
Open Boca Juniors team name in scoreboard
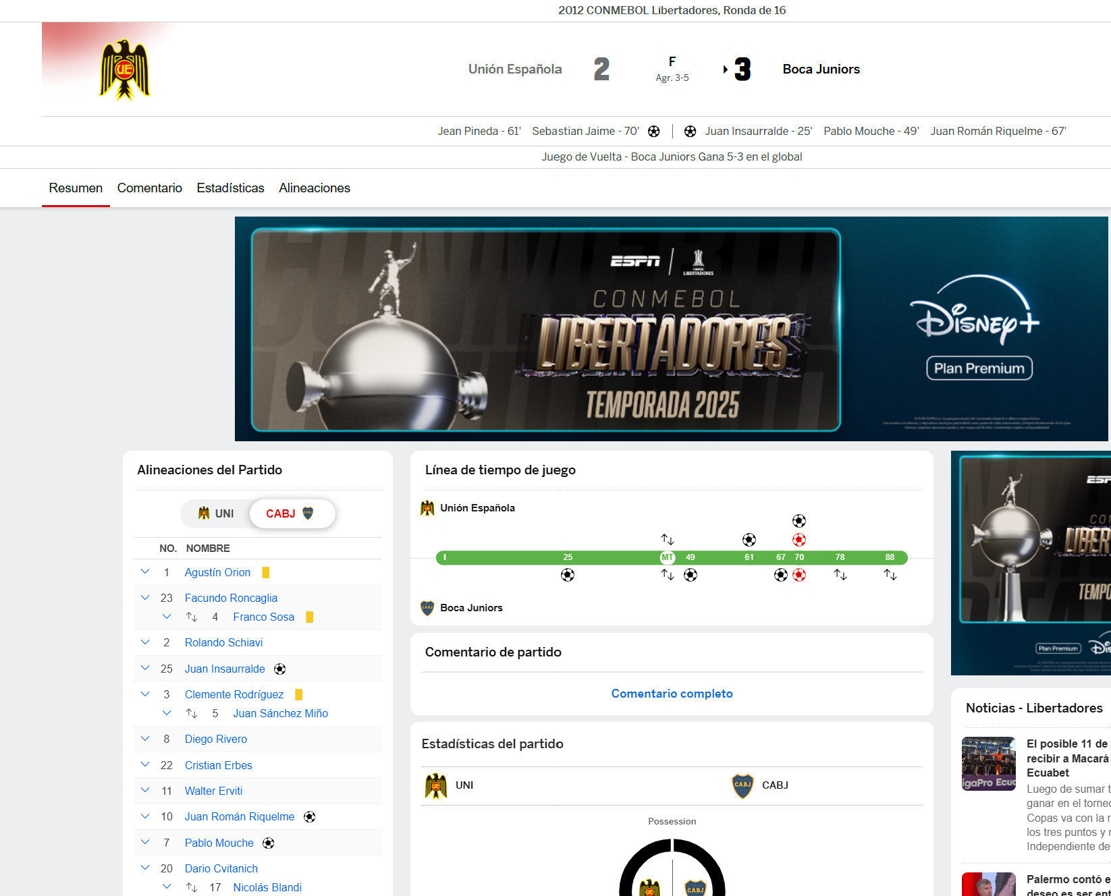pyautogui.click(x=821, y=69)
